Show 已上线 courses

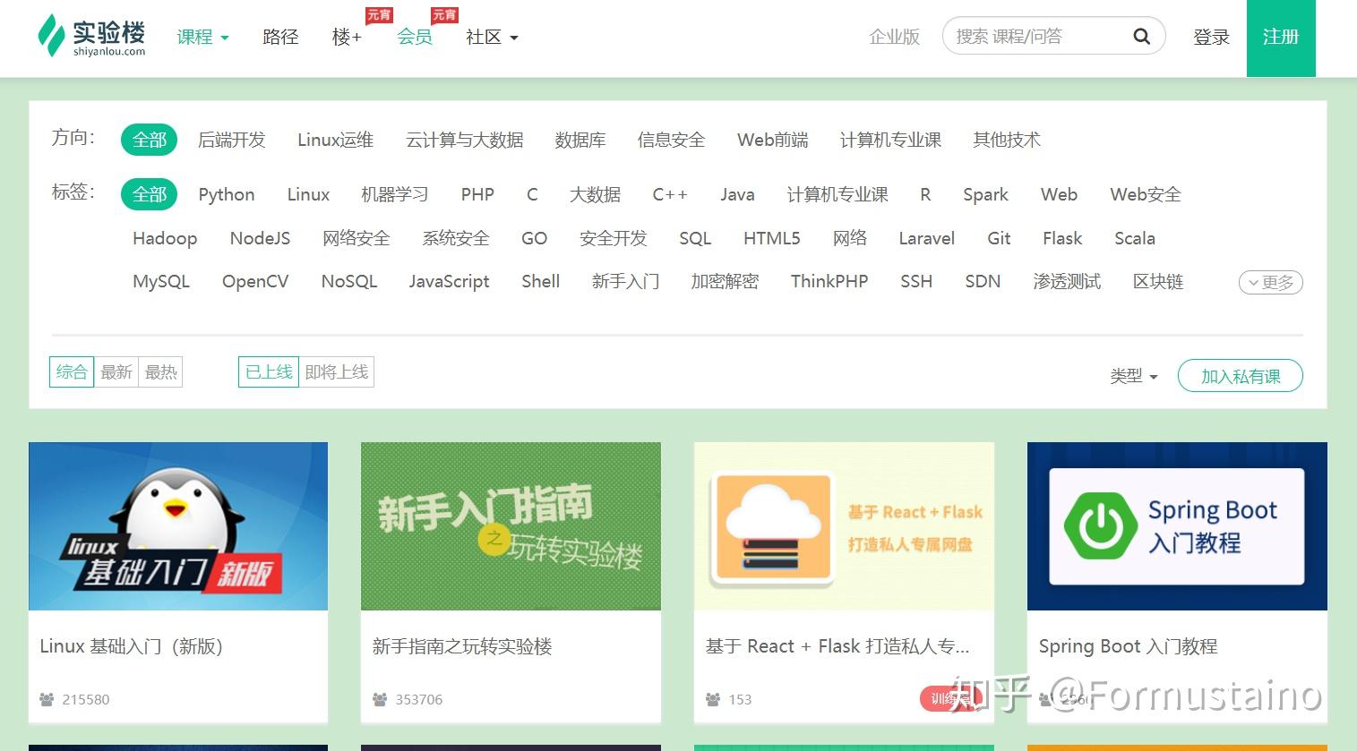[x=269, y=371]
